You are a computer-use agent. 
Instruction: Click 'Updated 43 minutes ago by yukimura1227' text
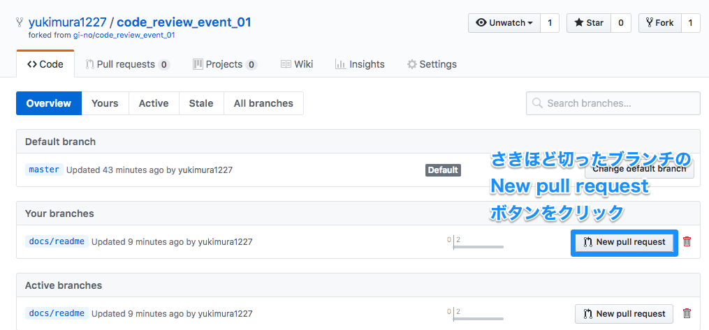tap(149, 170)
